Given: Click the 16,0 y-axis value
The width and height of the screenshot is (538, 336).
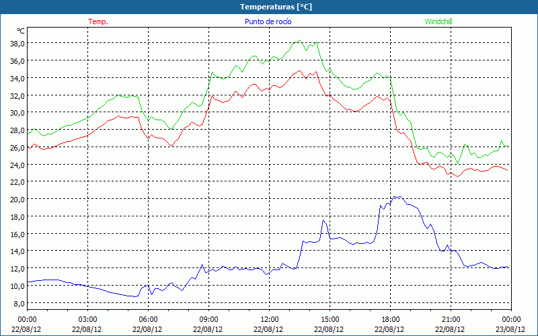Looking at the screenshot, I should 17,234.
